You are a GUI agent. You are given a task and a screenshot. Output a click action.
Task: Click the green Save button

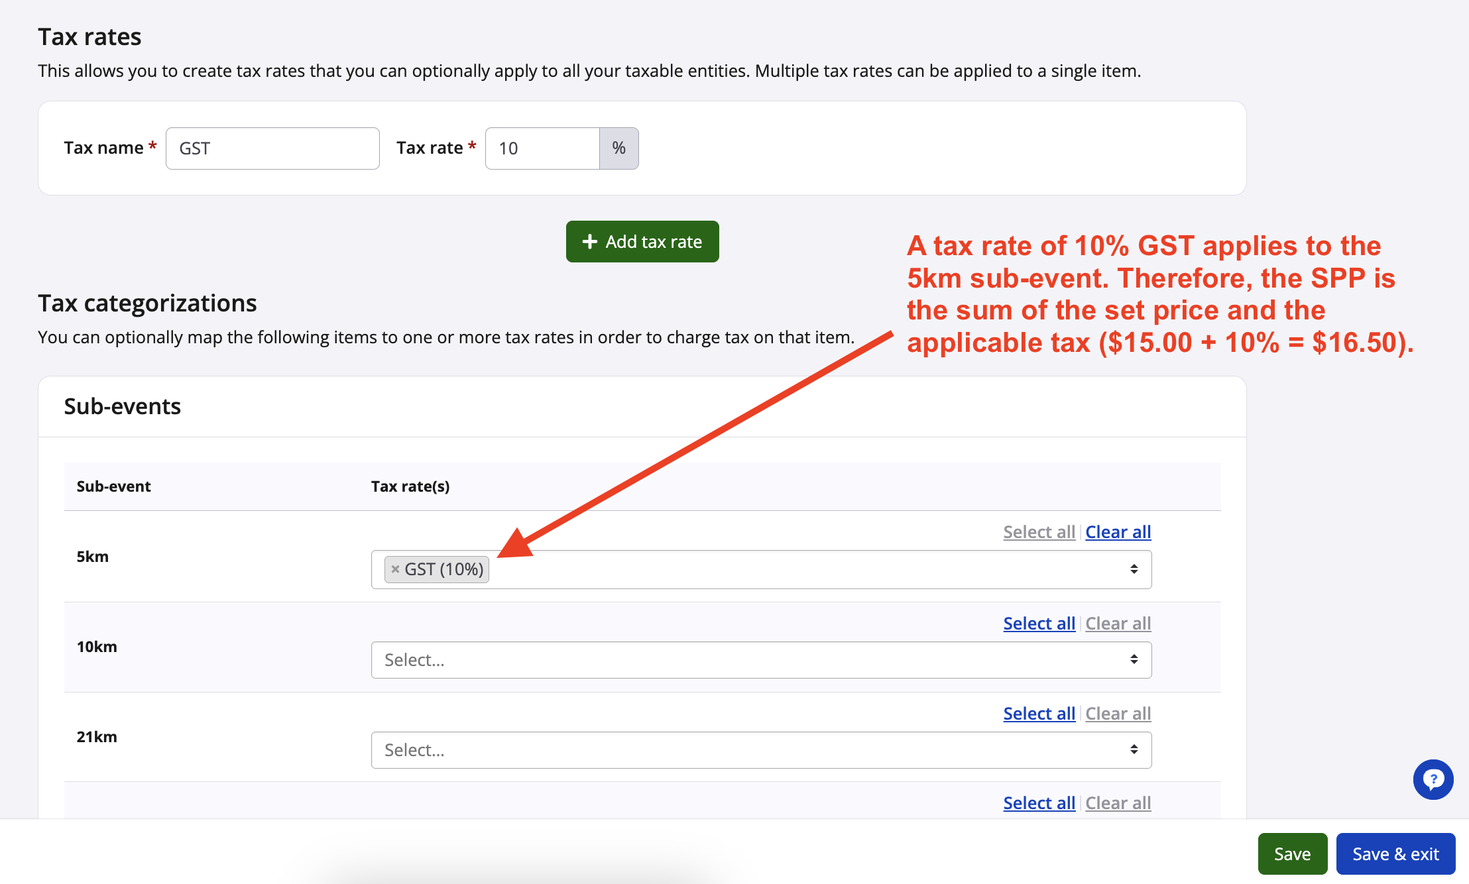pos(1292,854)
